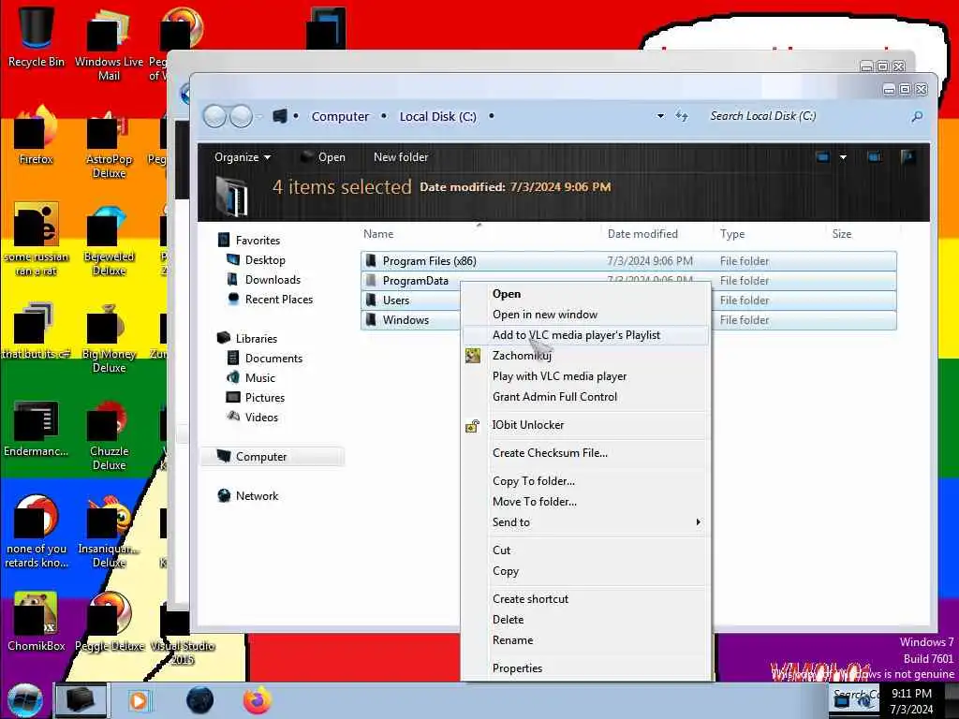Click the taskbar clock showing 9:11 PM

point(911,701)
